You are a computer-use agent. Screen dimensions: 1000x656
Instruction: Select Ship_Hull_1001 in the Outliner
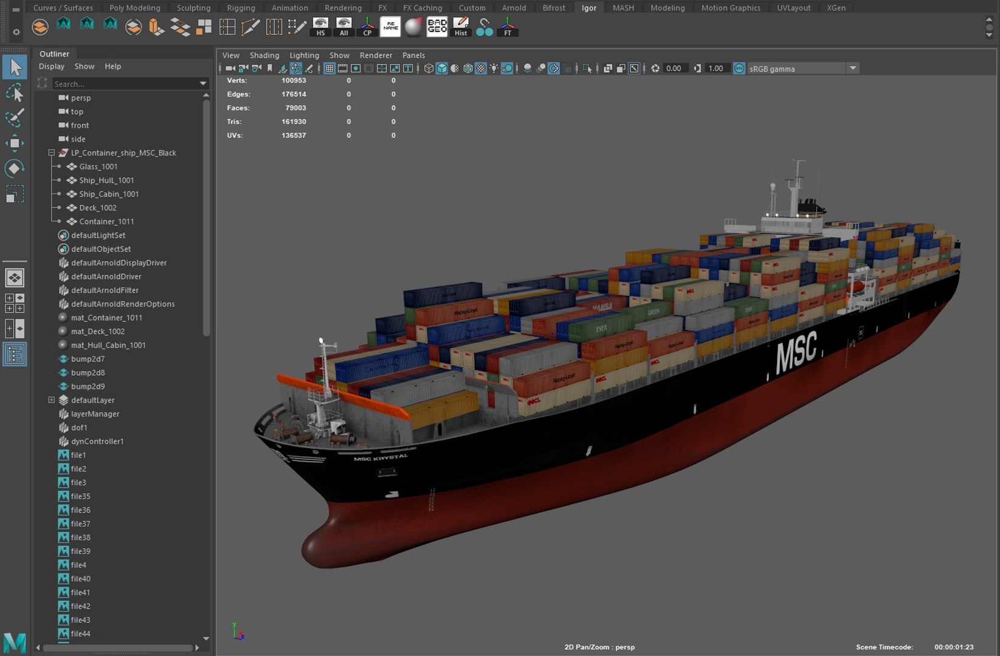pos(106,180)
